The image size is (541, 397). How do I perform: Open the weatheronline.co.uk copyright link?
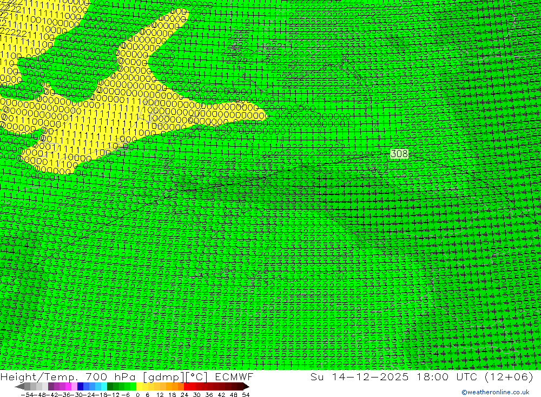click(496, 392)
